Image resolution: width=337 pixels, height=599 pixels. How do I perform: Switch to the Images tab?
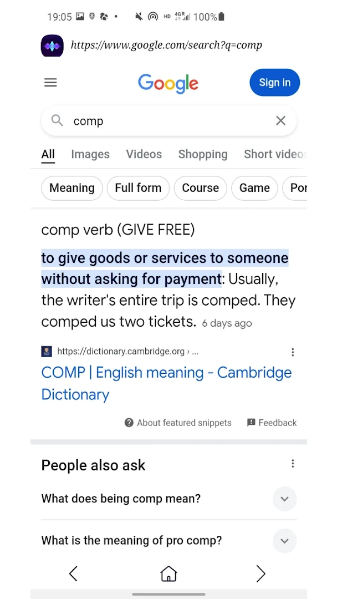pos(90,154)
